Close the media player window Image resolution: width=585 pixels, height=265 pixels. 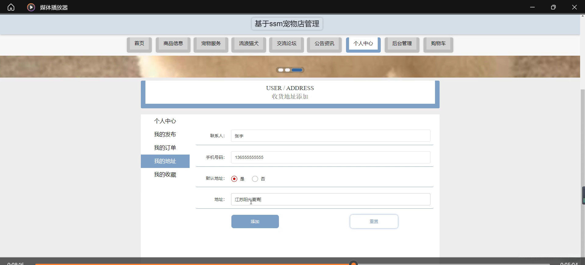tap(574, 7)
